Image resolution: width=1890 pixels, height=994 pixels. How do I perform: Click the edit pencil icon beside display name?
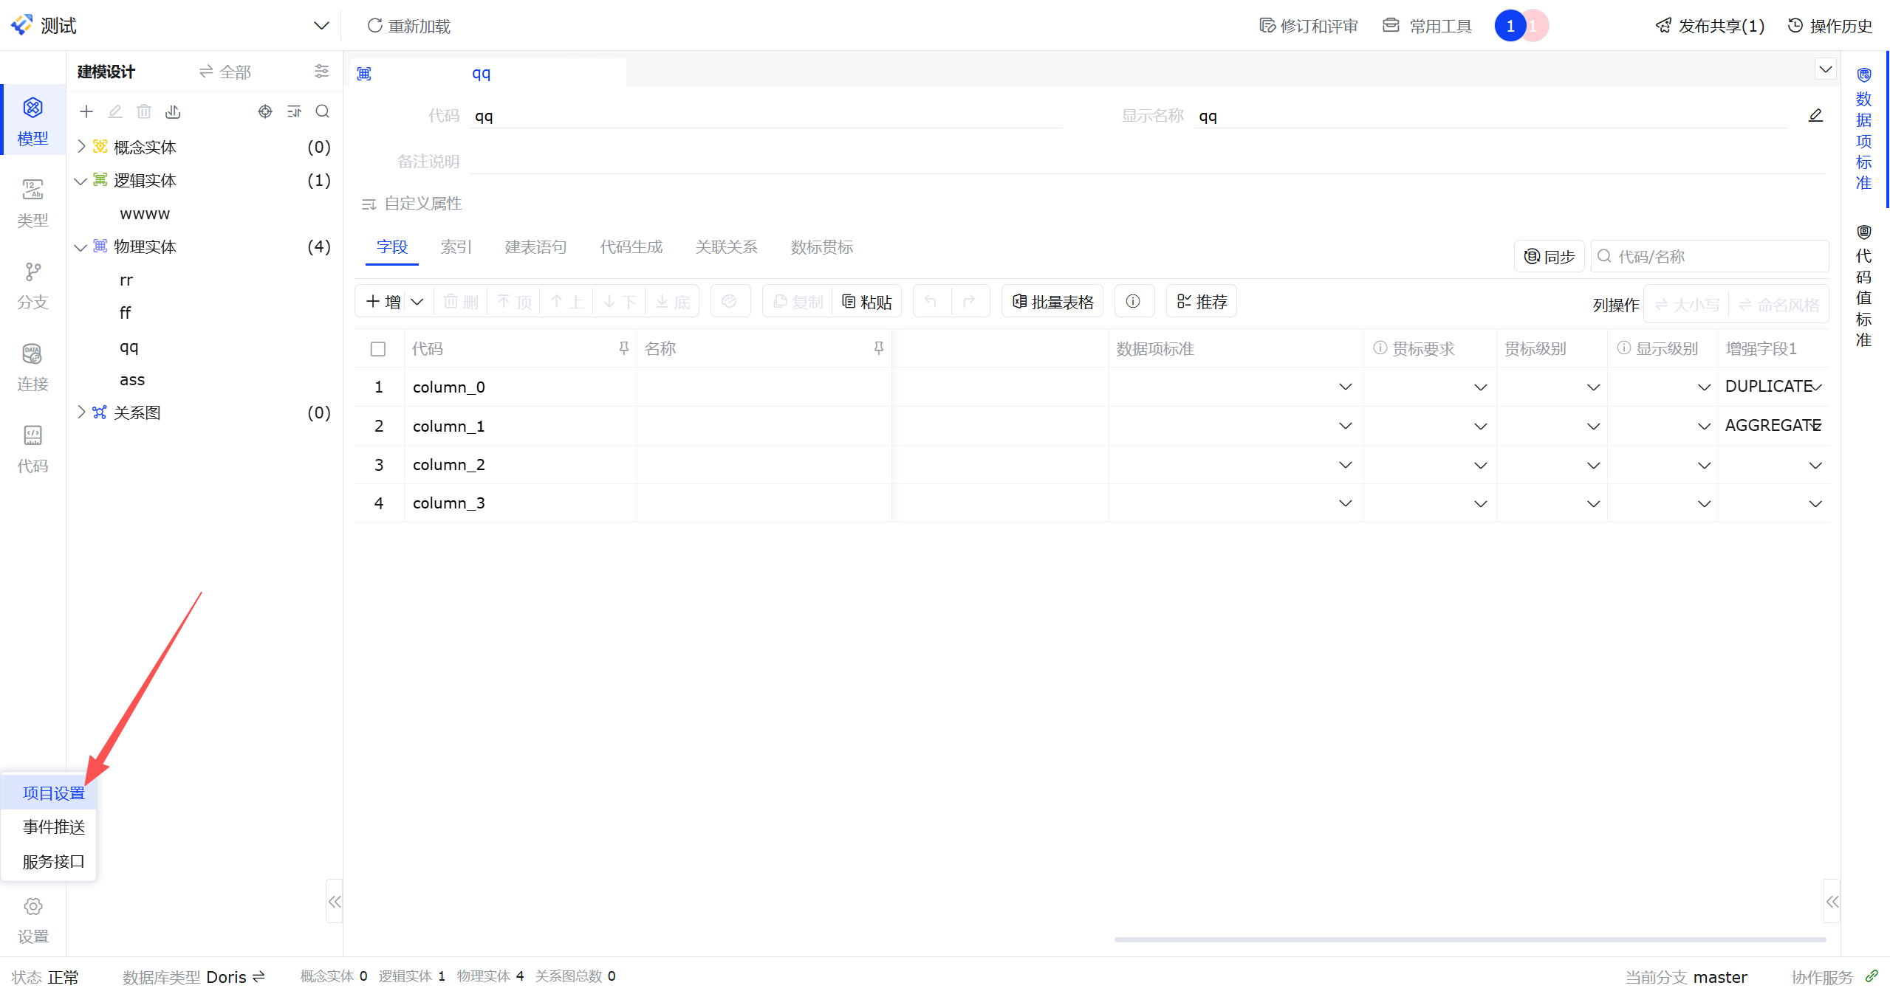1815,116
